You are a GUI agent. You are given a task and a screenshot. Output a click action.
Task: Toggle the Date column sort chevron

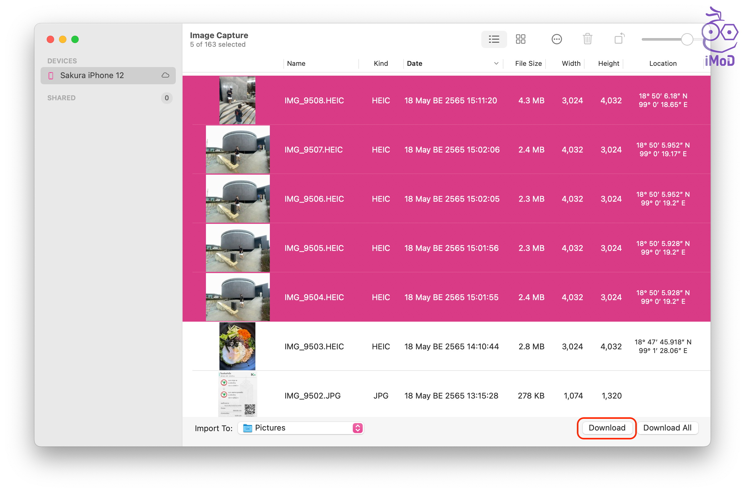pyautogui.click(x=496, y=63)
